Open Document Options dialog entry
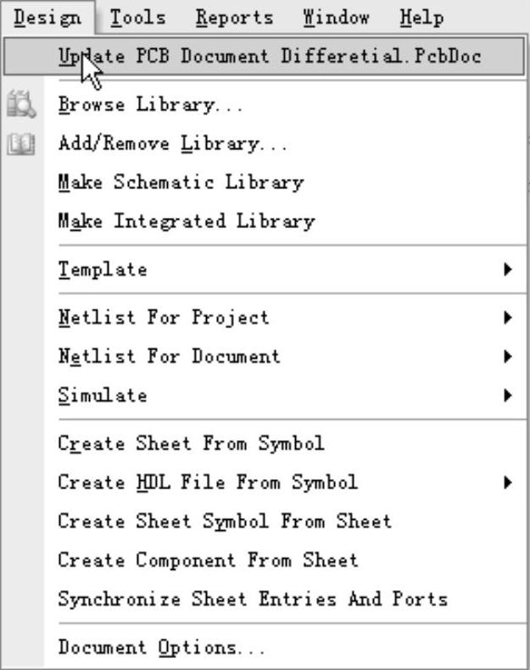 point(161,647)
